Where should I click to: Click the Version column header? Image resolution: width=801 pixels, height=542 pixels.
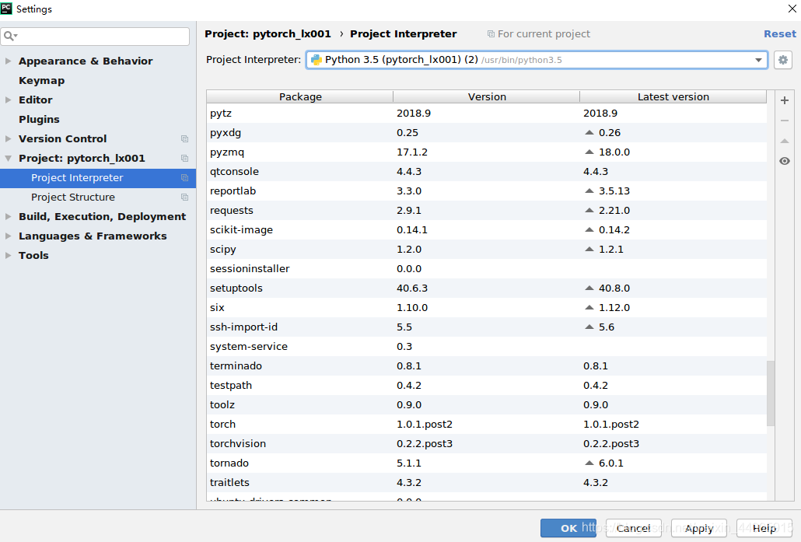tap(487, 96)
